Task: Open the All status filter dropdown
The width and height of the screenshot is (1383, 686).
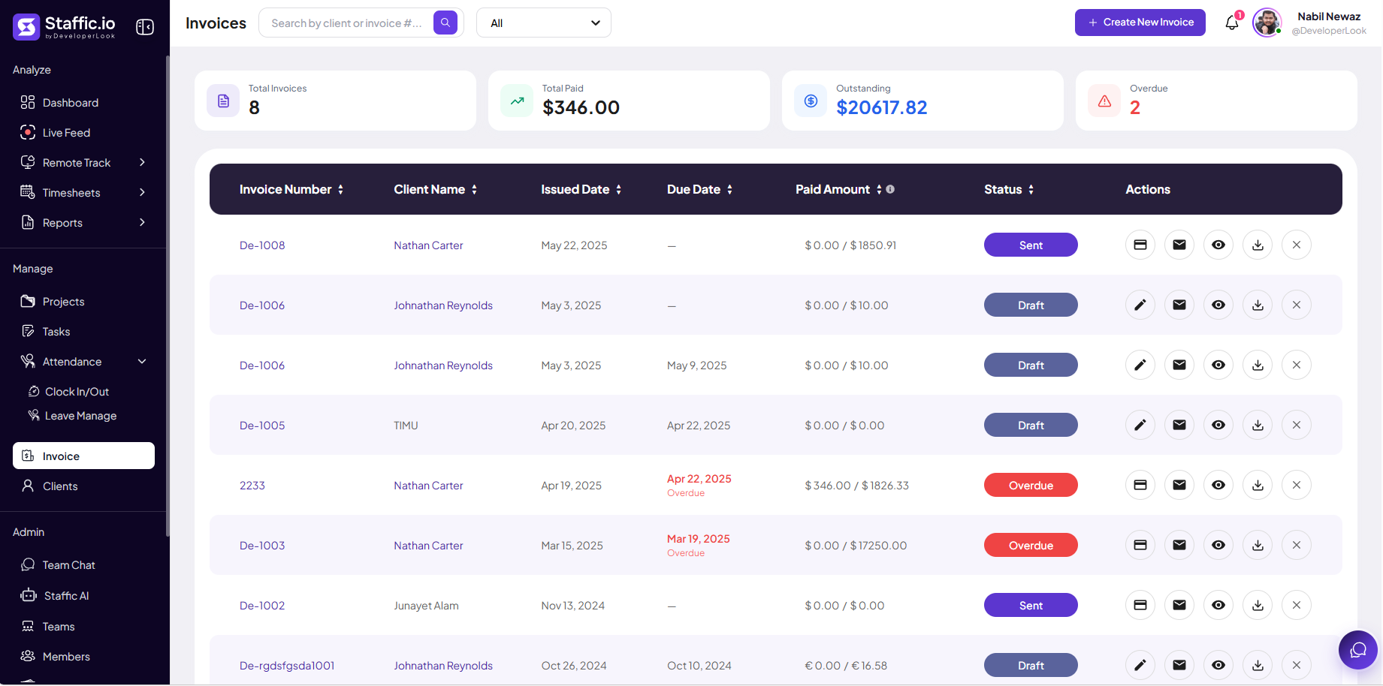Action: click(544, 23)
